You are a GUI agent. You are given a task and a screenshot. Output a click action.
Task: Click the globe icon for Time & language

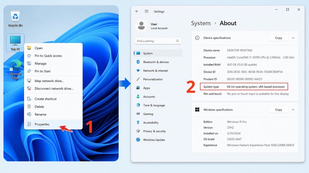click(x=138, y=105)
